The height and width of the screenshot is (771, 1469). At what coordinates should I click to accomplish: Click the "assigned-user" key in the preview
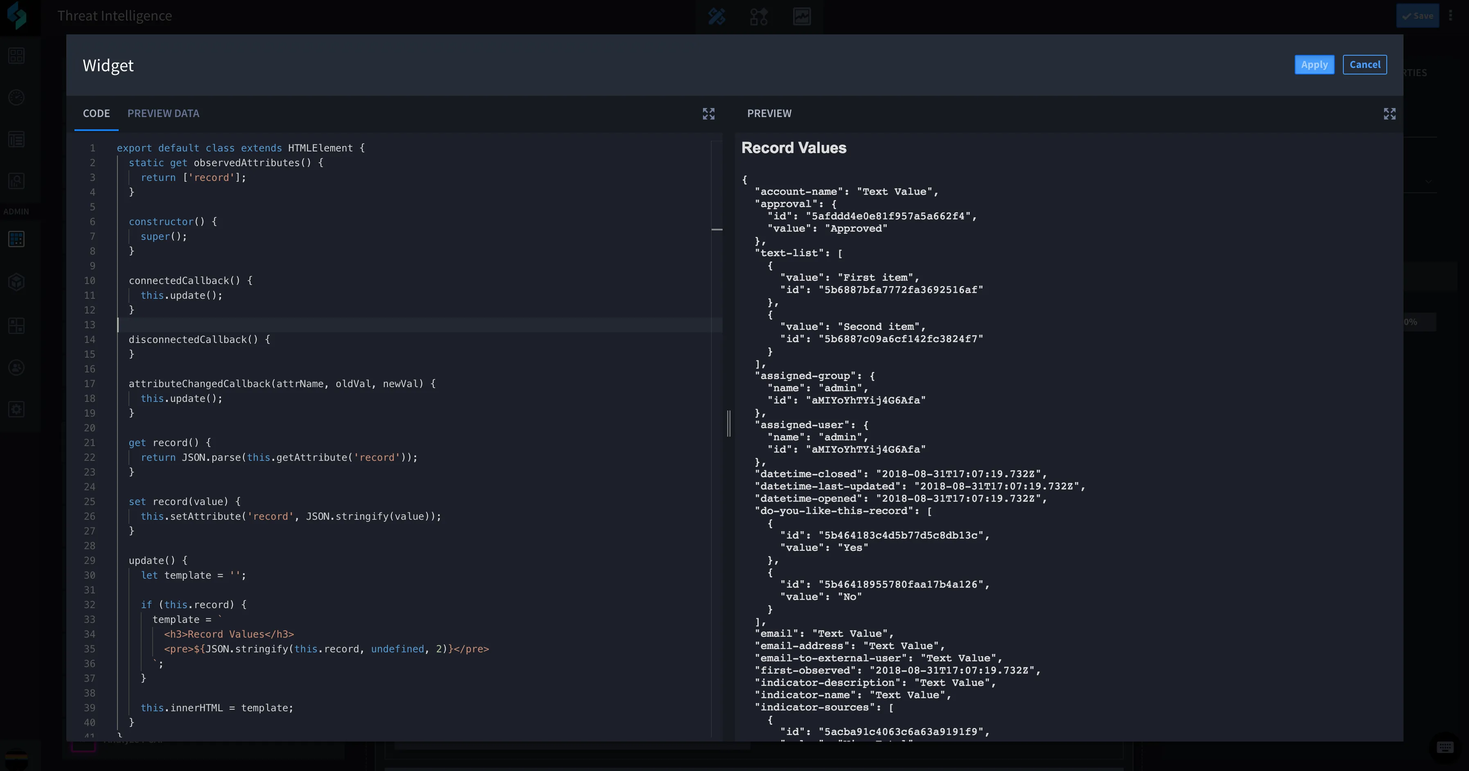point(804,425)
